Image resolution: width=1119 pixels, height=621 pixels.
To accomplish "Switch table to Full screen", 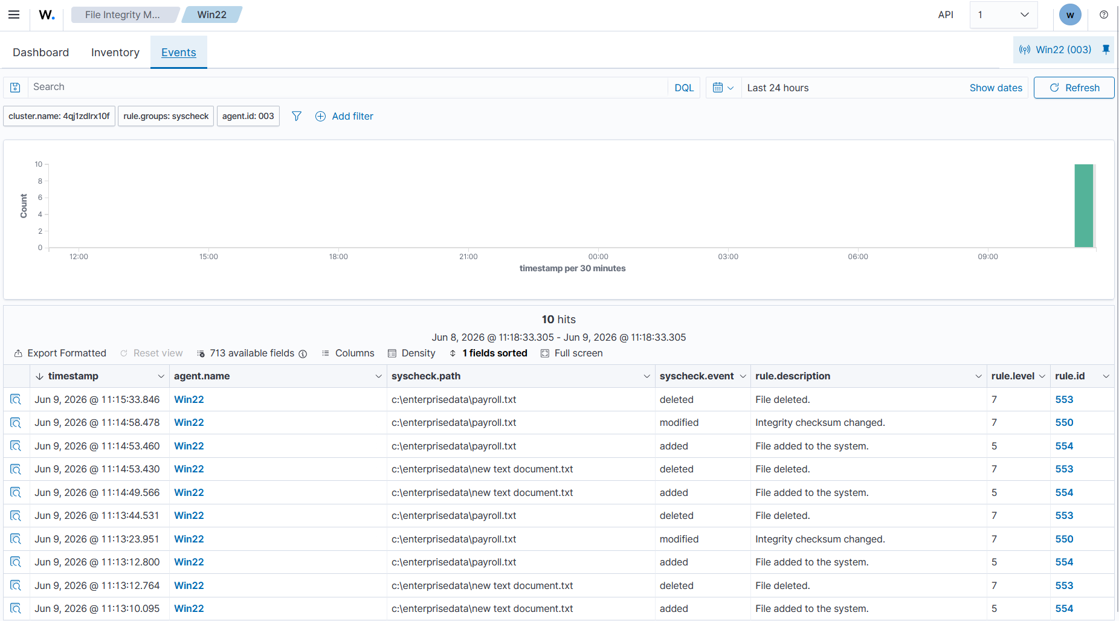I will 572,353.
